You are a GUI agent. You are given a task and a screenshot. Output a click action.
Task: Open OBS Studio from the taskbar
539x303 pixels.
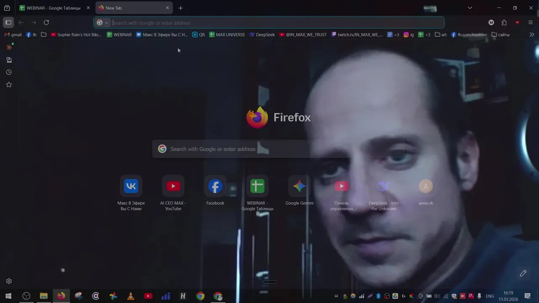click(x=26, y=296)
